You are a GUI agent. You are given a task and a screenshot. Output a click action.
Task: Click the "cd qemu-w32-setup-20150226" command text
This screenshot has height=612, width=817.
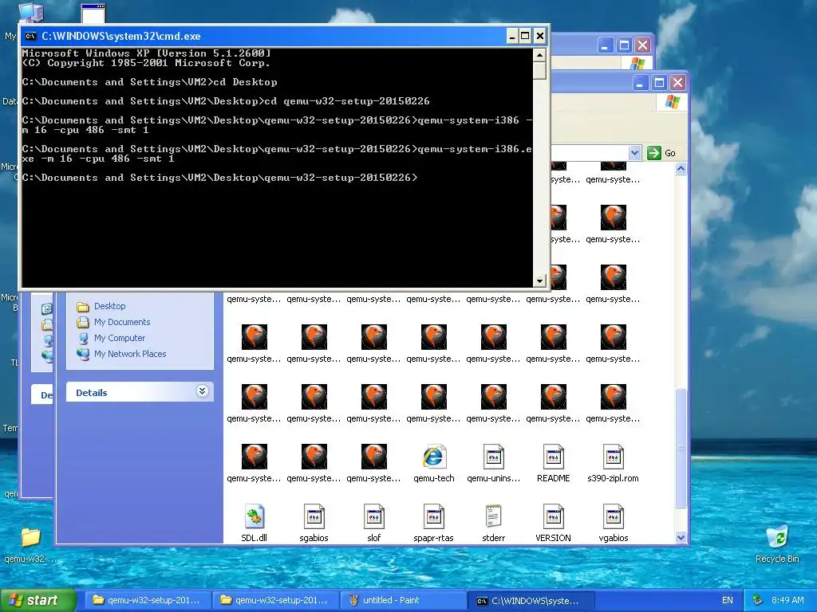click(347, 101)
